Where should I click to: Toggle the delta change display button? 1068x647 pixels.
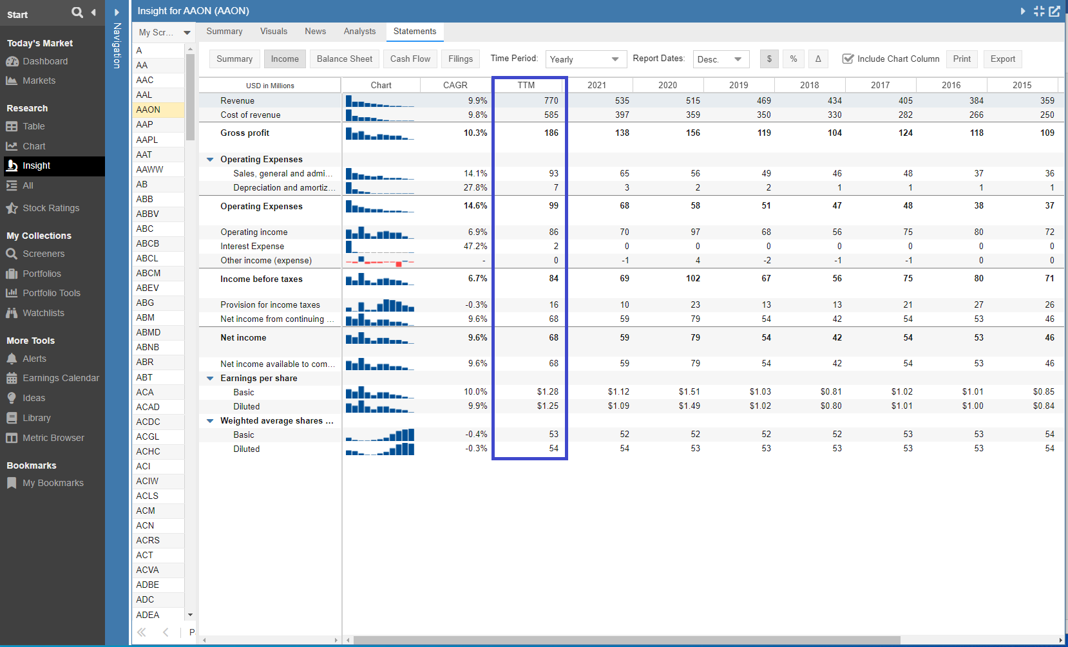point(818,59)
